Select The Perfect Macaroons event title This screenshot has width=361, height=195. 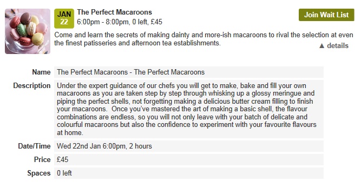[x=114, y=12]
